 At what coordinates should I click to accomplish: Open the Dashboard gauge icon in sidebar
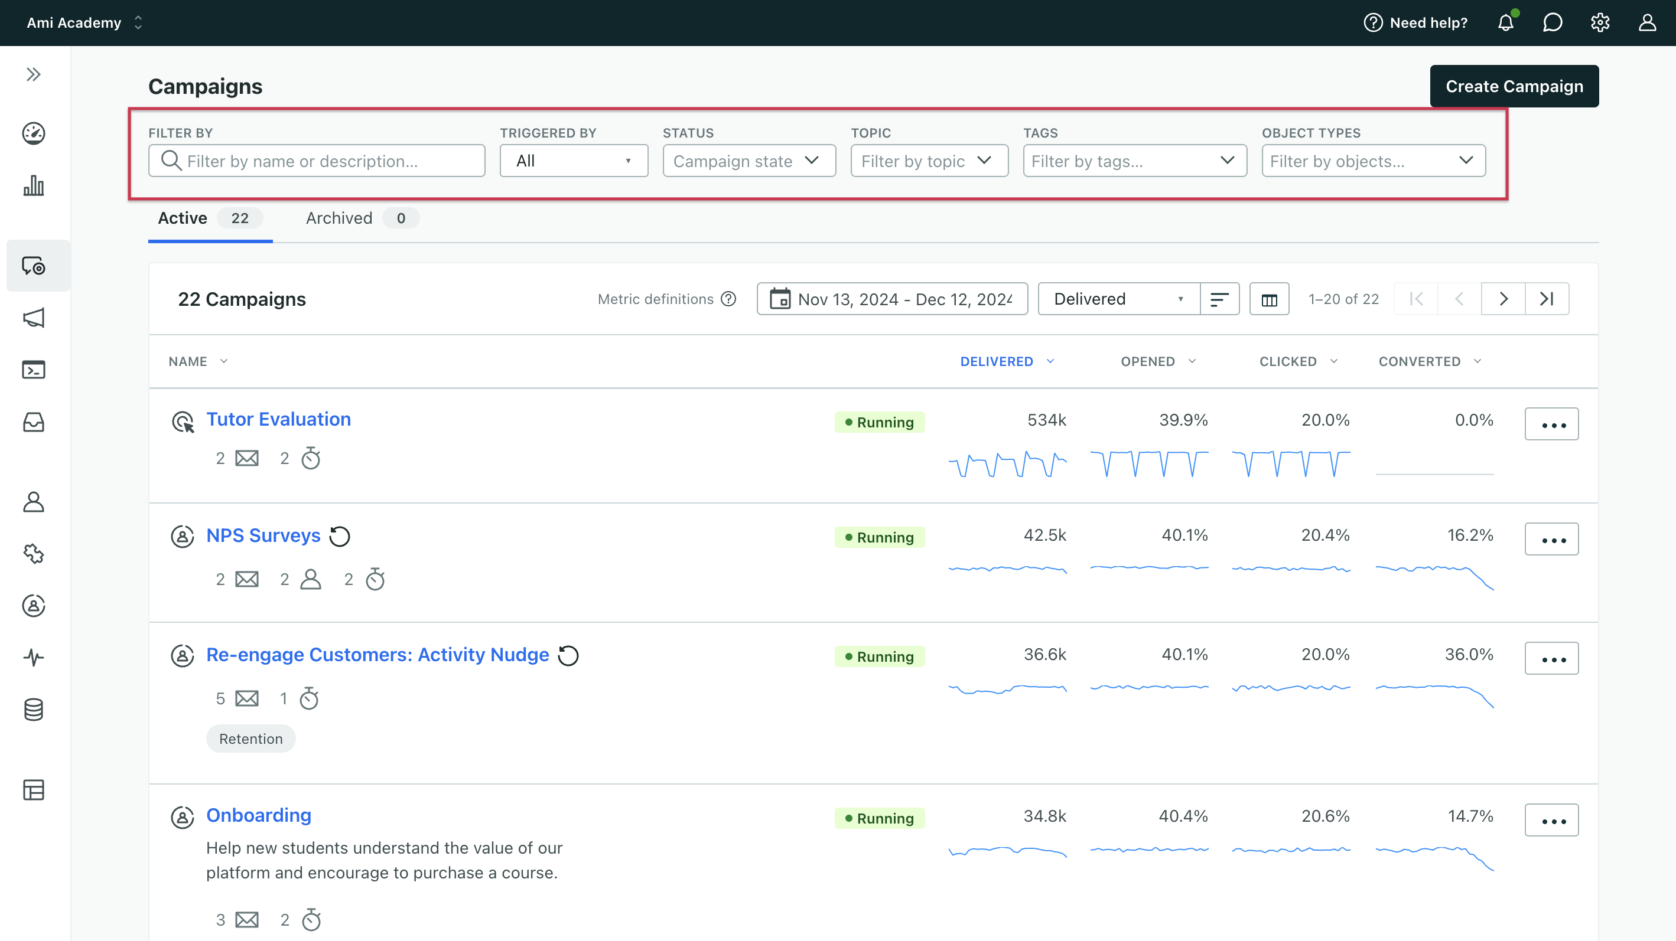click(x=34, y=133)
